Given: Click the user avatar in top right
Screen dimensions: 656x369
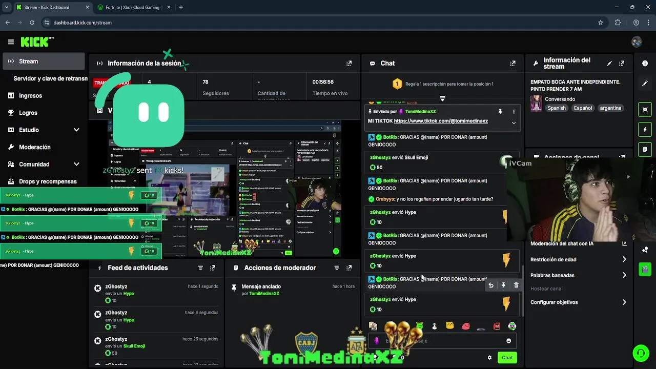Looking at the screenshot, I should 637,42.
